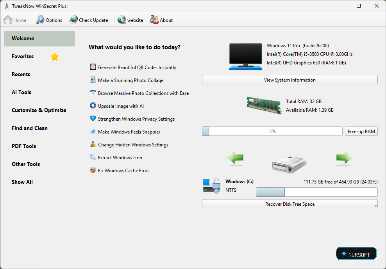
Task: Open the Welcome tab
Action: pyautogui.click(x=39, y=39)
